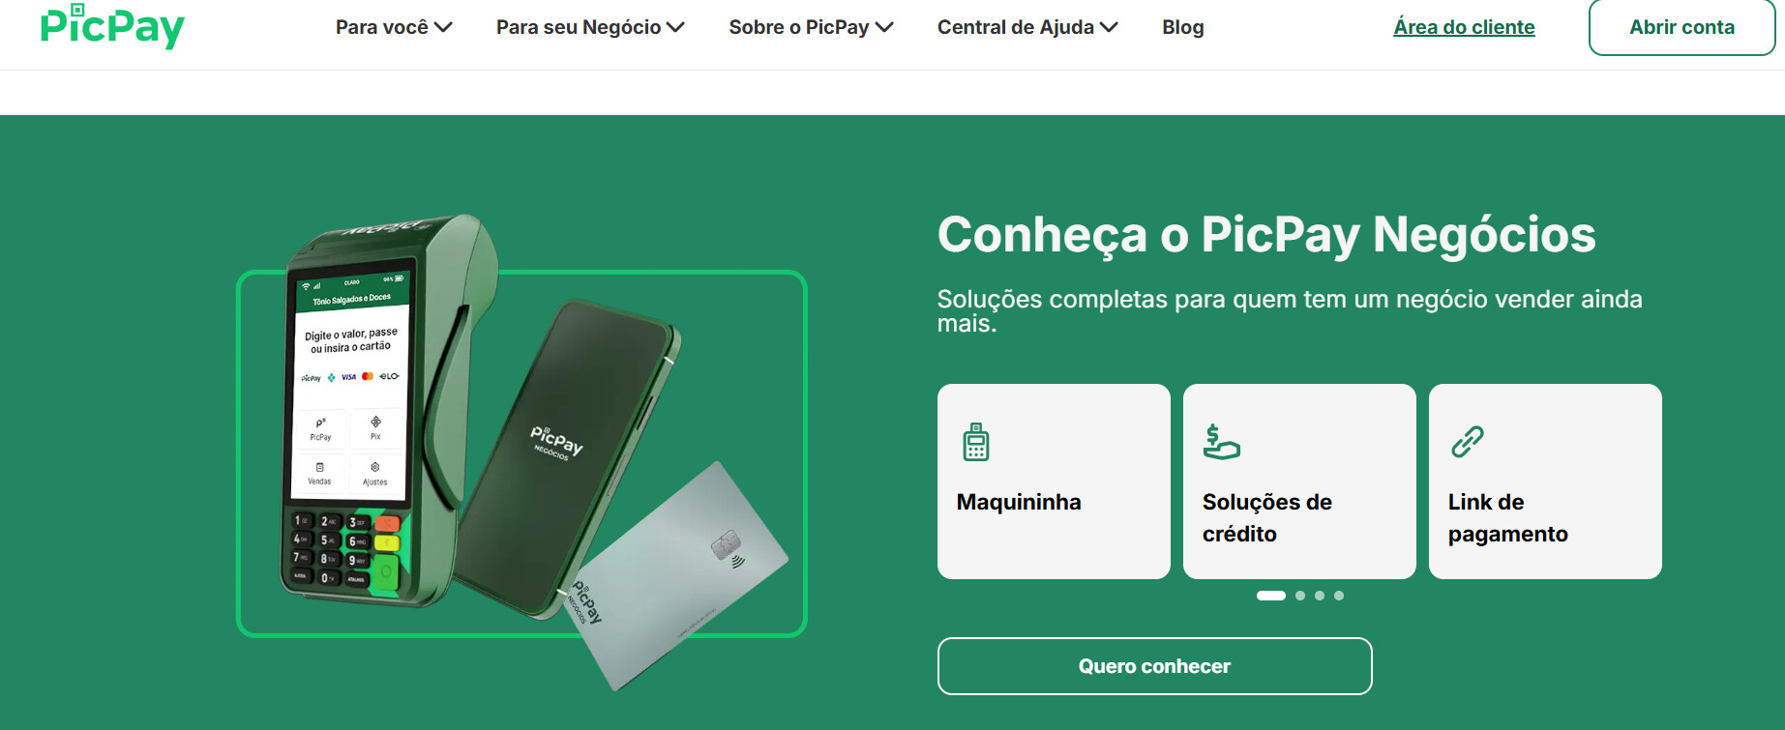Expand the Sobre o PicPay chevron
1785x730 pixels.
coord(884,27)
